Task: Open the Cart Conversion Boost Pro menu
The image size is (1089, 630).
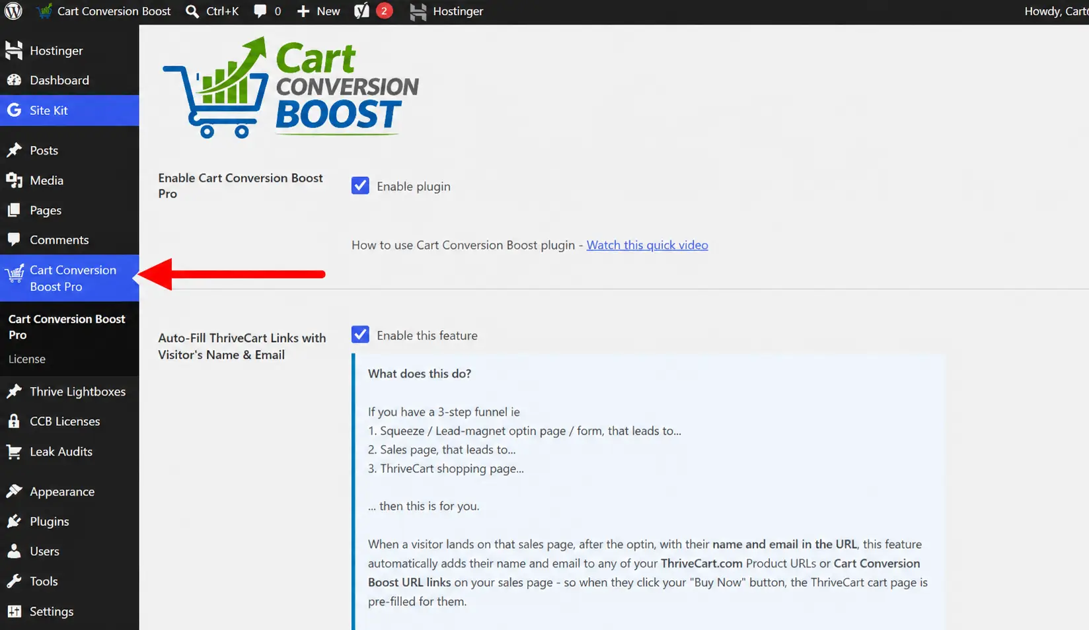Action: pyautogui.click(x=69, y=278)
